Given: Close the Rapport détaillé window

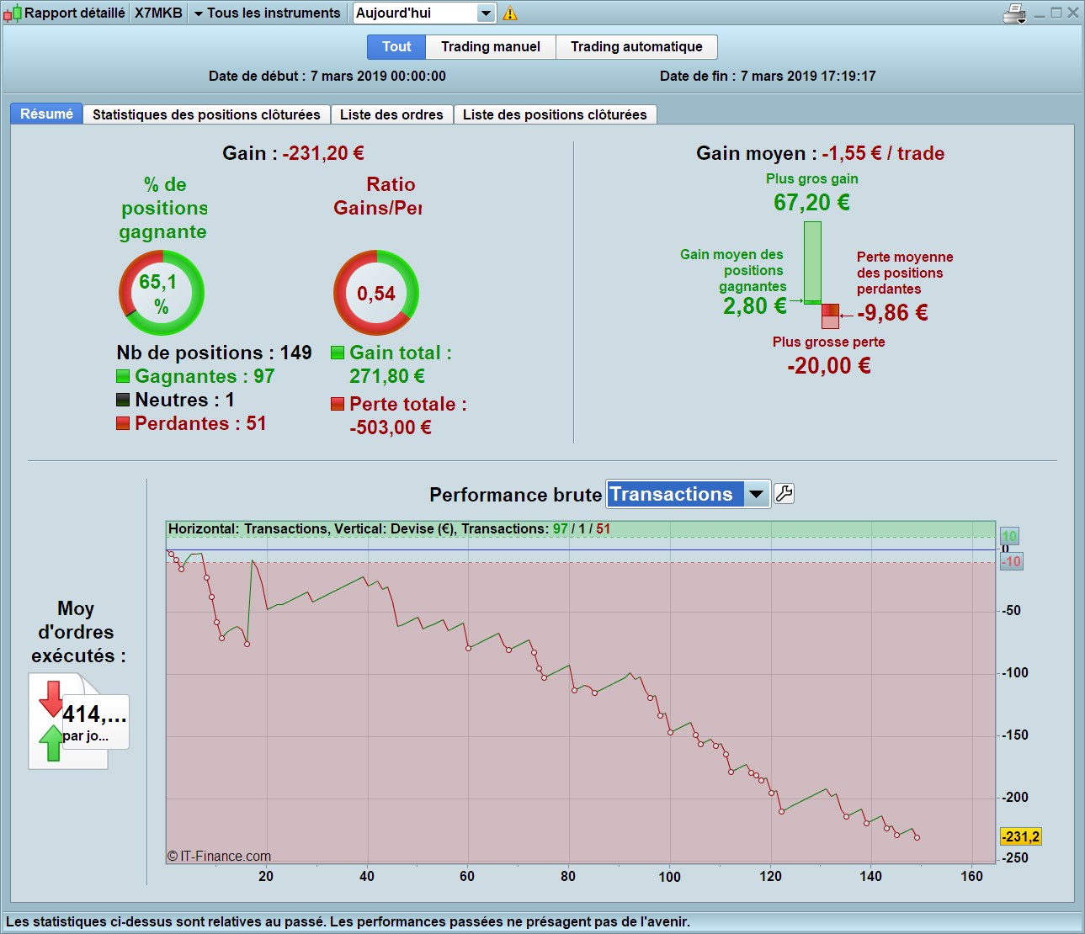Looking at the screenshot, I should [x=1073, y=13].
